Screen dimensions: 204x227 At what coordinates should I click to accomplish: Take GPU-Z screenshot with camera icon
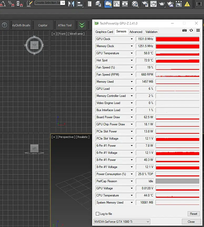(x=185, y=30)
